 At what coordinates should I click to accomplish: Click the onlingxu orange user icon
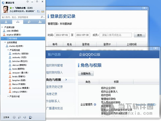10,92
